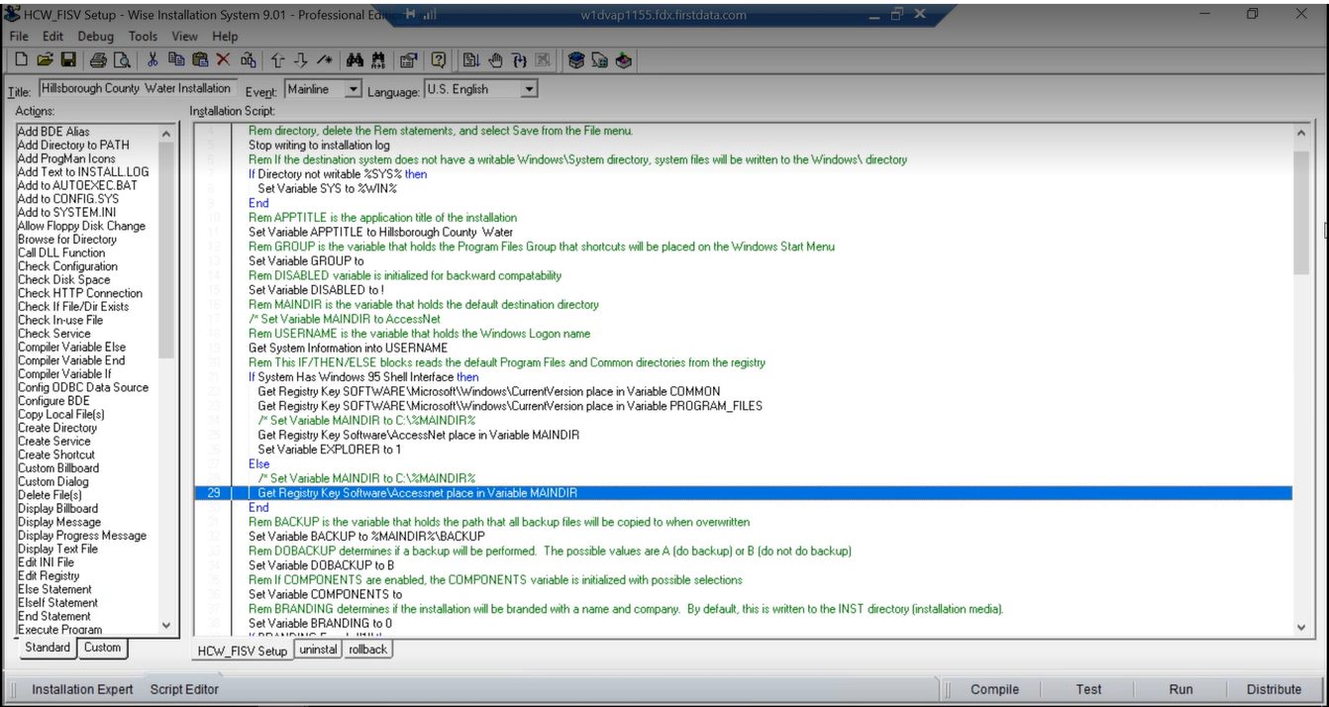Select the Add BDE Alias action

(53, 132)
